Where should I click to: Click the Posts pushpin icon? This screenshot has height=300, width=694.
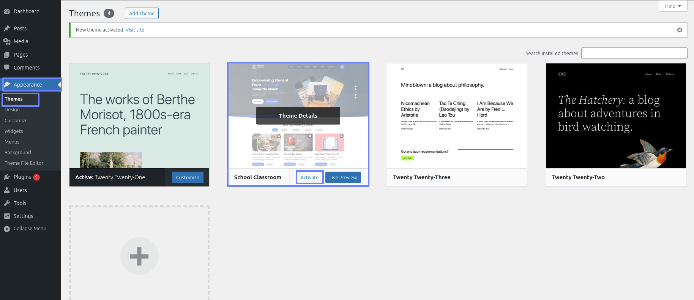(7, 28)
